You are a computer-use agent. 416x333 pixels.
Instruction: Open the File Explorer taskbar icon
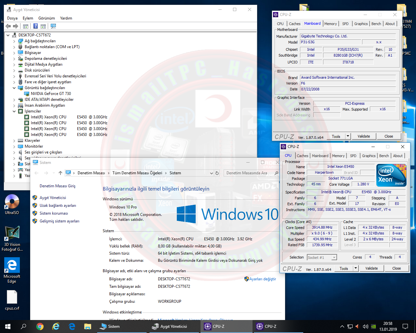87,326
